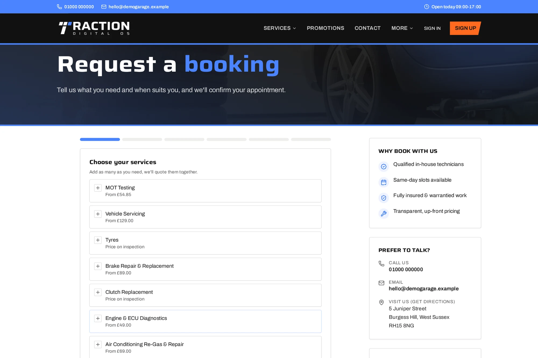This screenshot has width=538, height=358.
Task: Click the 'From £89.00' price text
Action: click(x=118, y=273)
